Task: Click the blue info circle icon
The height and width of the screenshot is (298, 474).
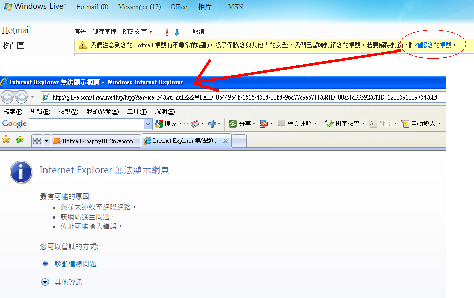Action: pos(21,172)
